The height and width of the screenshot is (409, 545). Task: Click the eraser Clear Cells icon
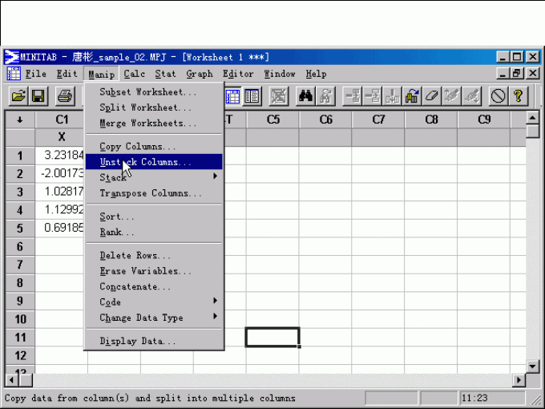432,96
